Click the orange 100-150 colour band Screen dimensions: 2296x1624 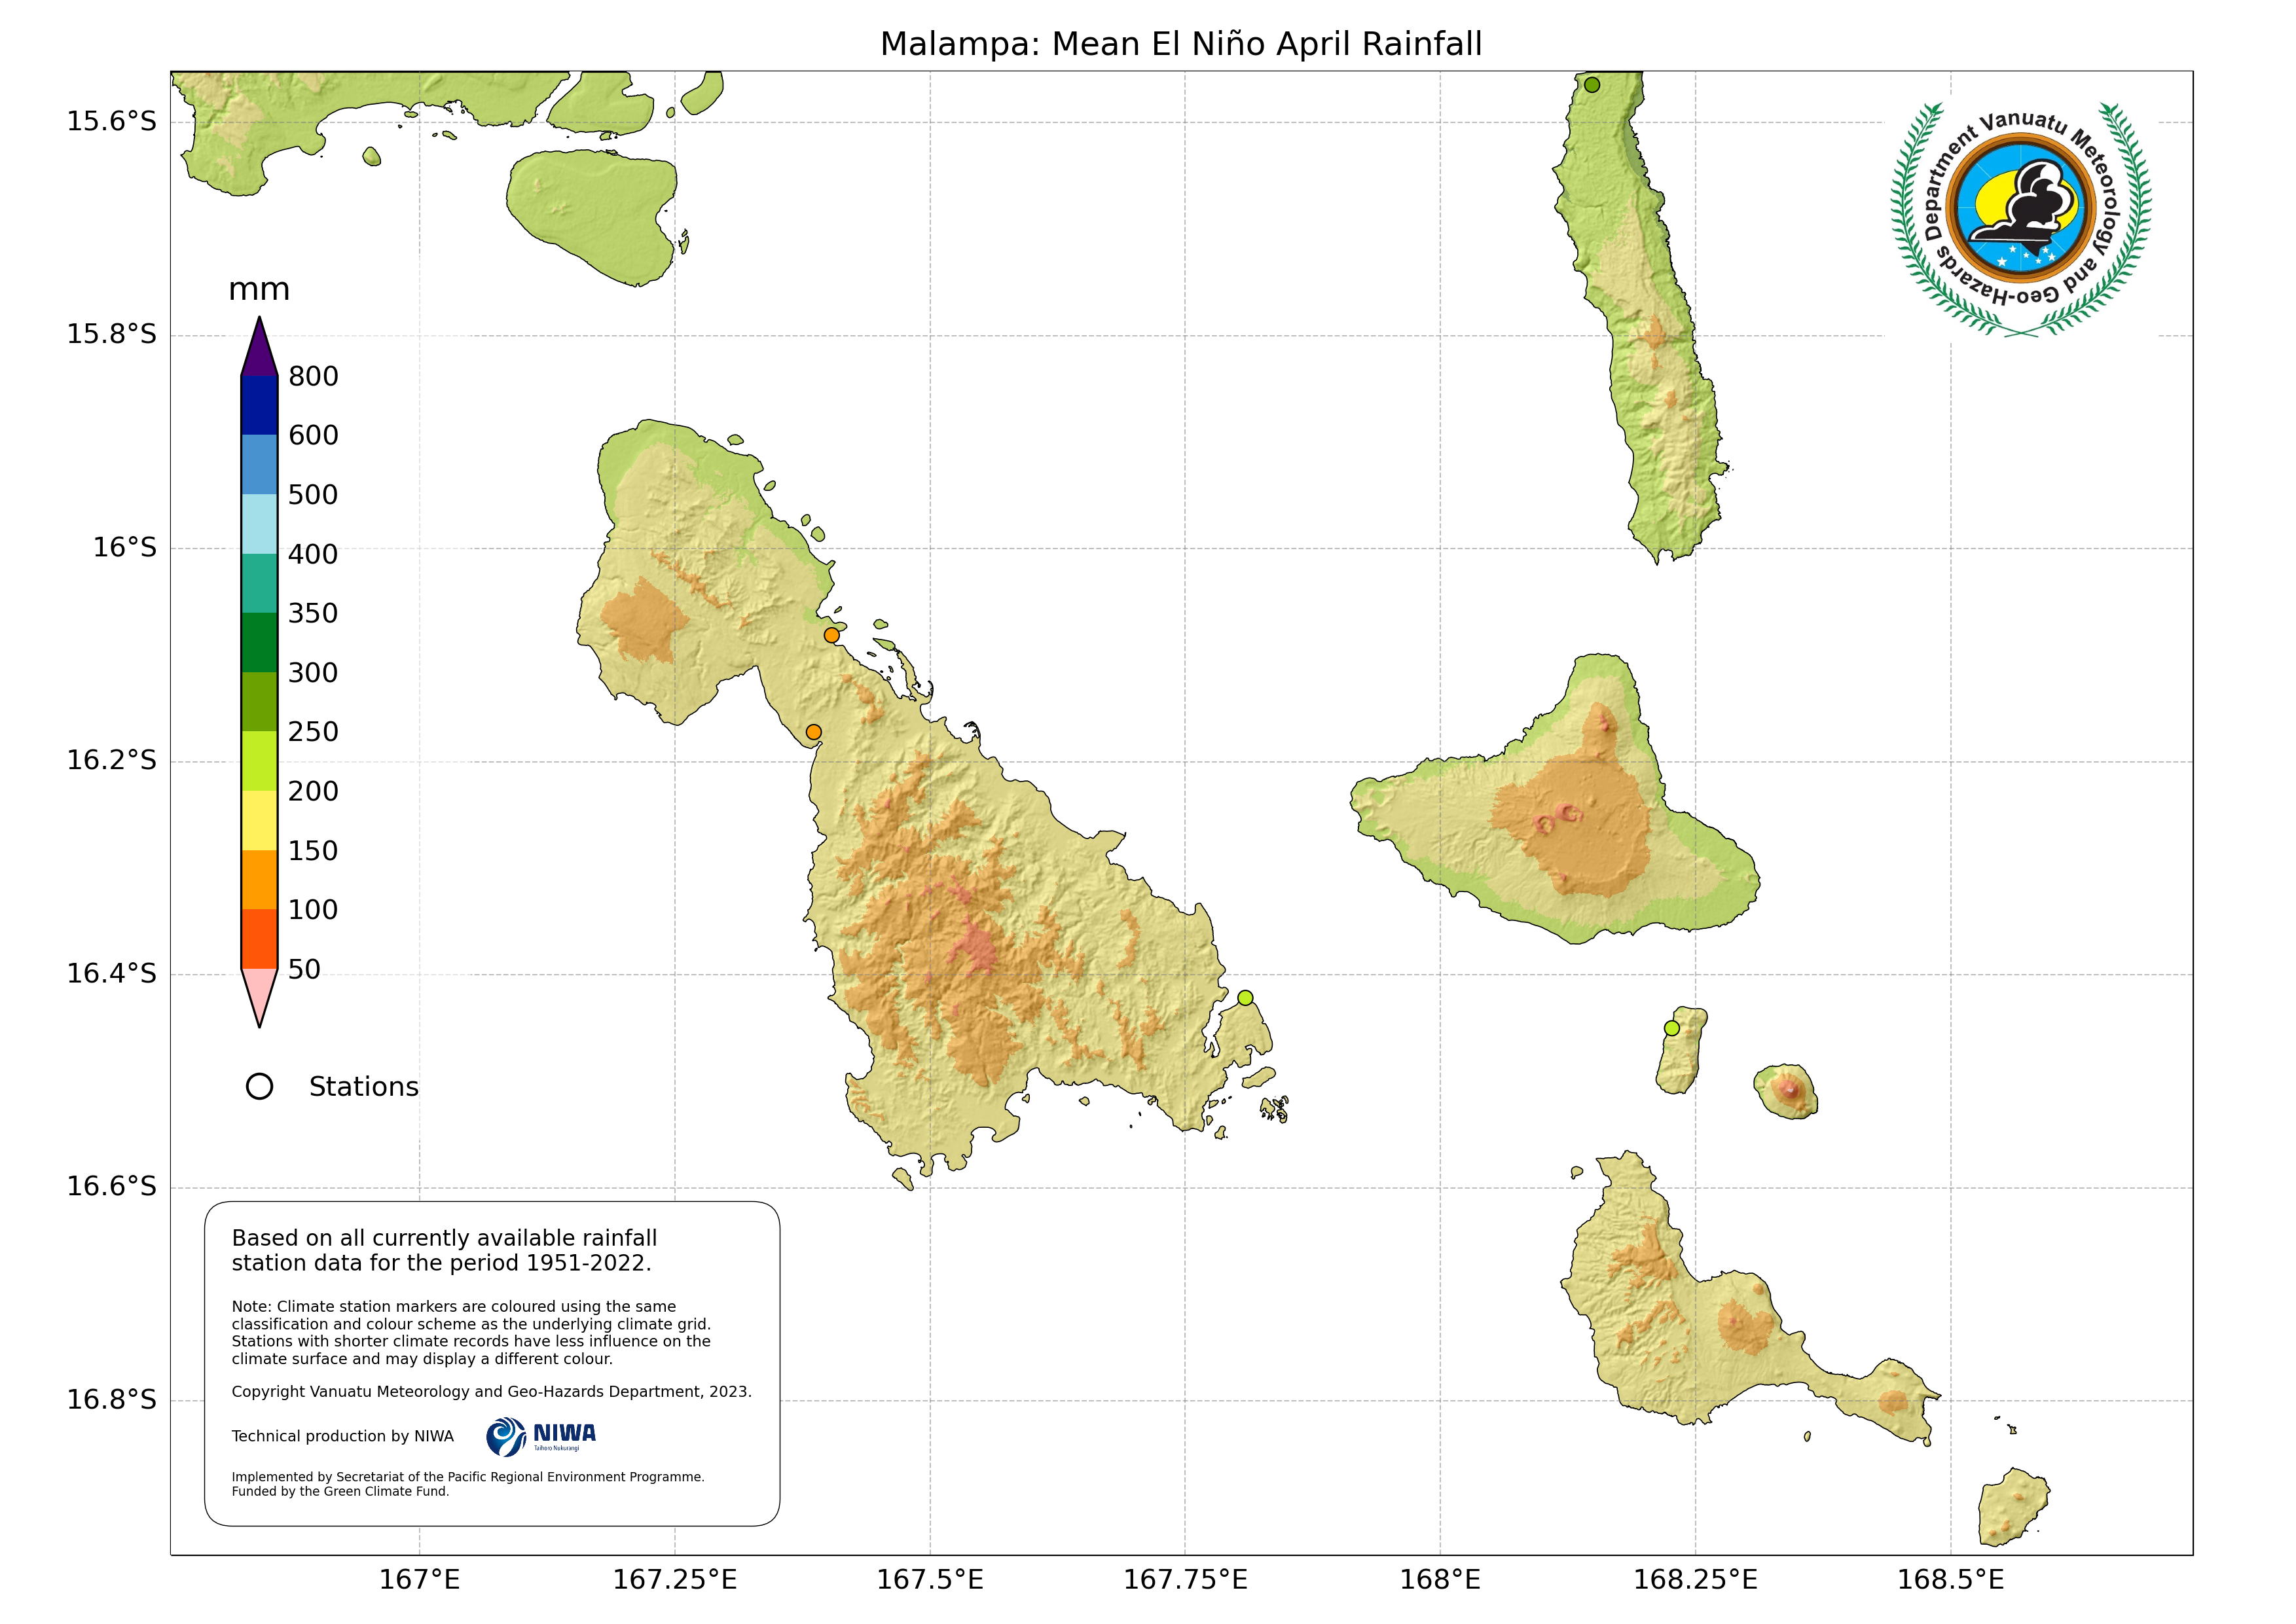coord(259,880)
